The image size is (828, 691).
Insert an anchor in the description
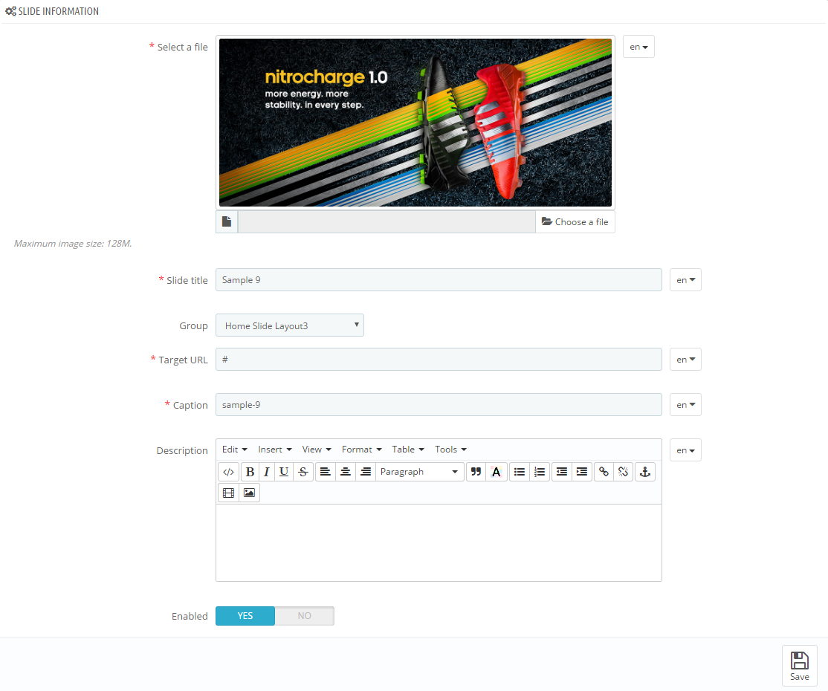(x=645, y=472)
